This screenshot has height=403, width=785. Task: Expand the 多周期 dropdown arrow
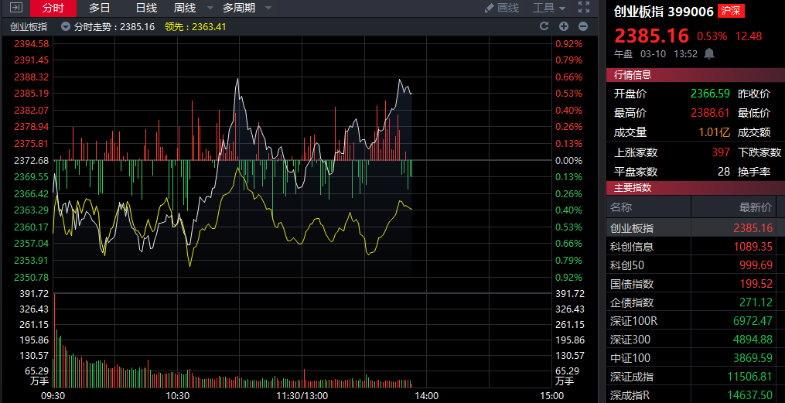(x=268, y=8)
